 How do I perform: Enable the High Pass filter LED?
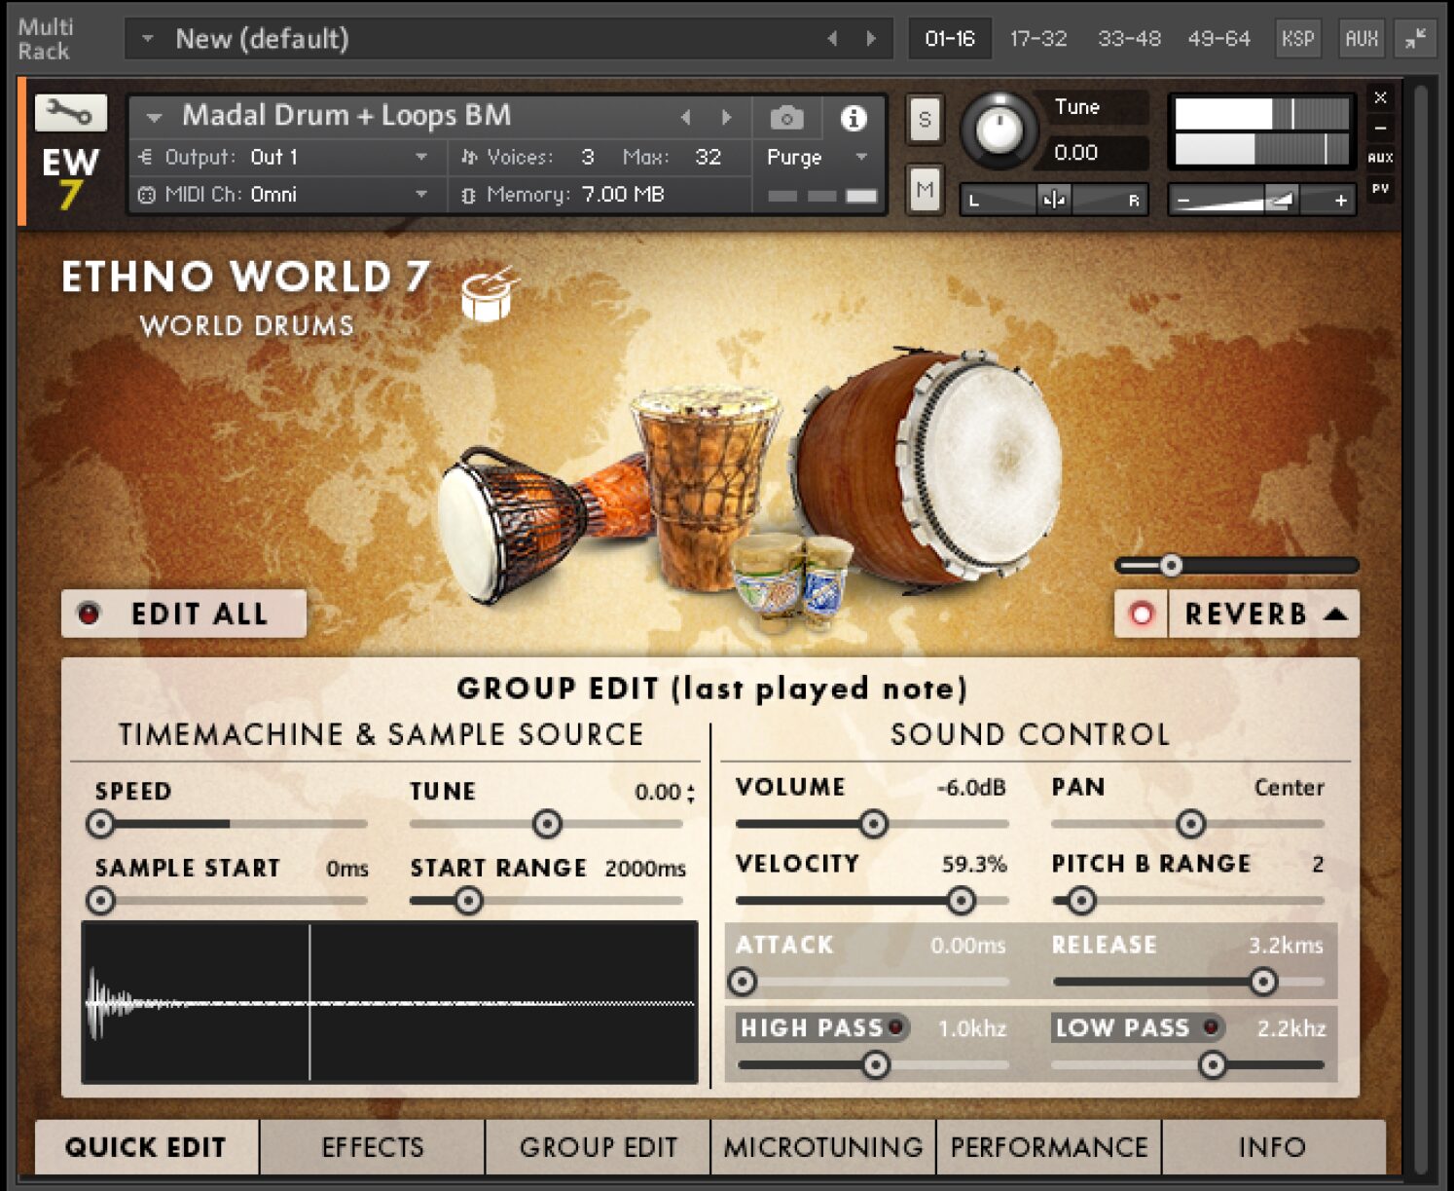(894, 1026)
